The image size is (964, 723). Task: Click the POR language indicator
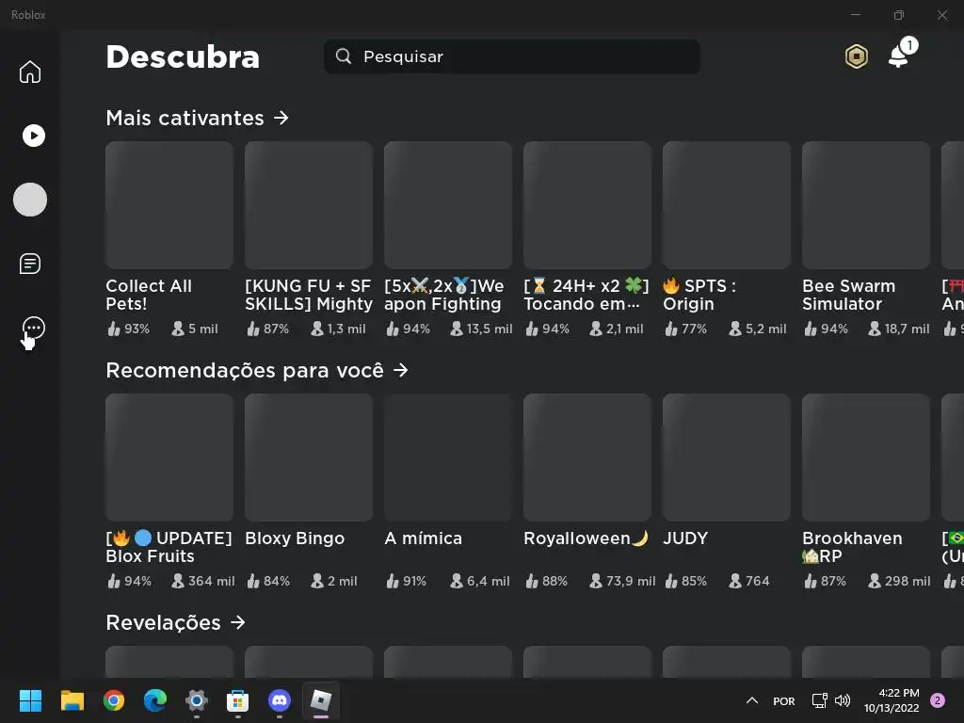[784, 700]
